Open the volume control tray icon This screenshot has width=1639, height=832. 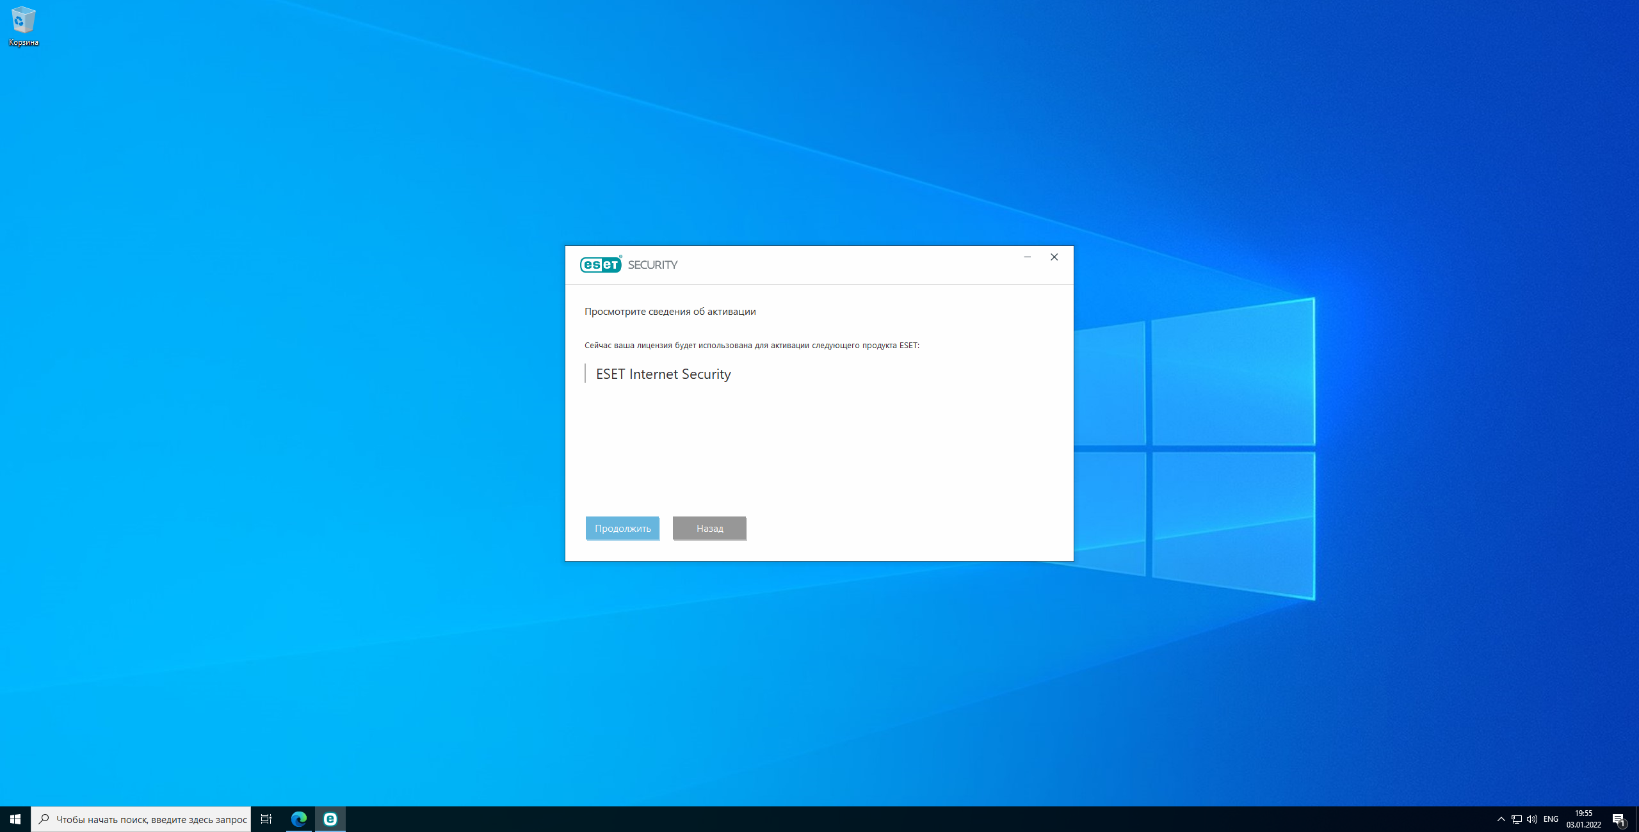[1532, 819]
